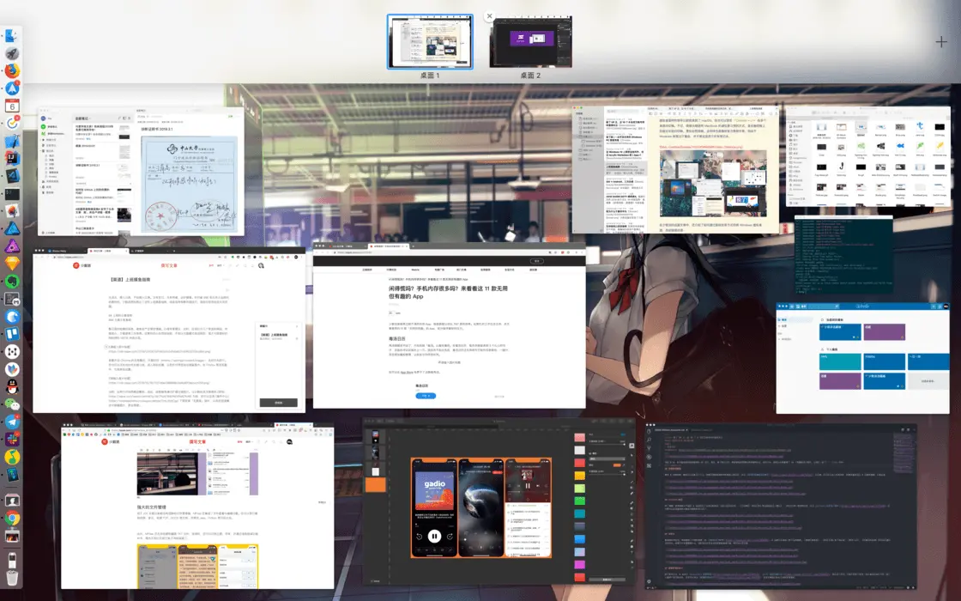The height and width of the screenshot is (601, 961).
Task: Add a new desktop with plus button
Action: [x=941, y=42]
